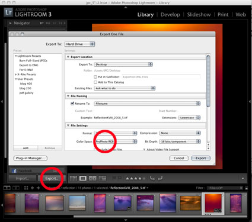Image resolution: width=252 pixels, height=222 pixels.
Task: Enable Put in Subfolder checkbox
Action: (95, 77)
